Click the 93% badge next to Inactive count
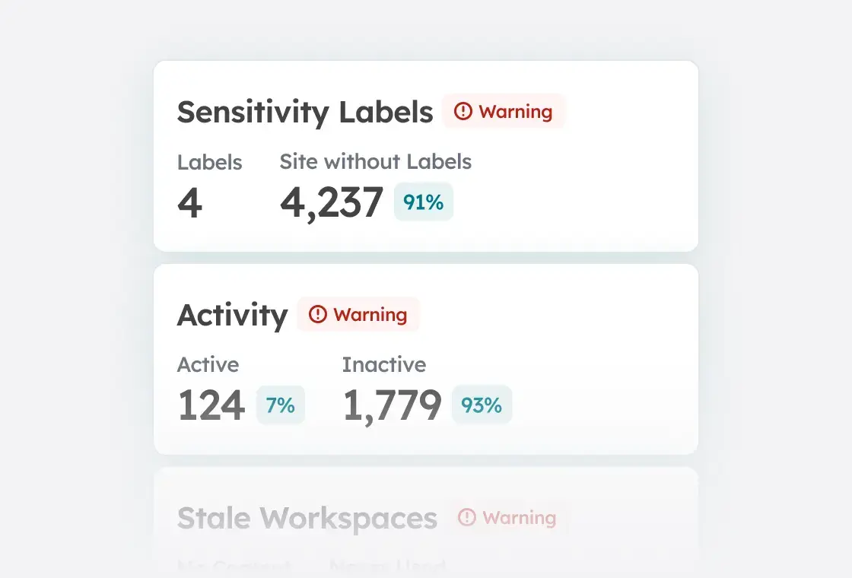Image resolution: width=852 pixels, height=578 pixels. 482,405
